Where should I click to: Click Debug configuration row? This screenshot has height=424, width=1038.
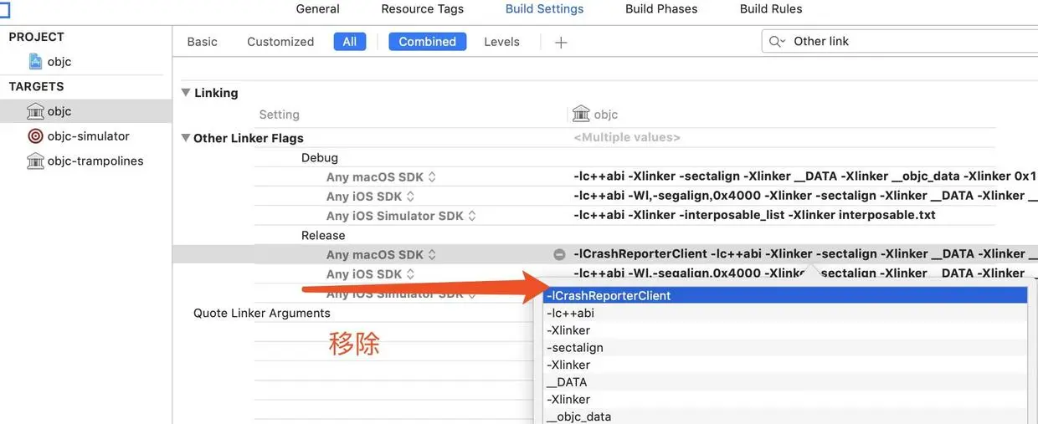(x=320, y=158)
